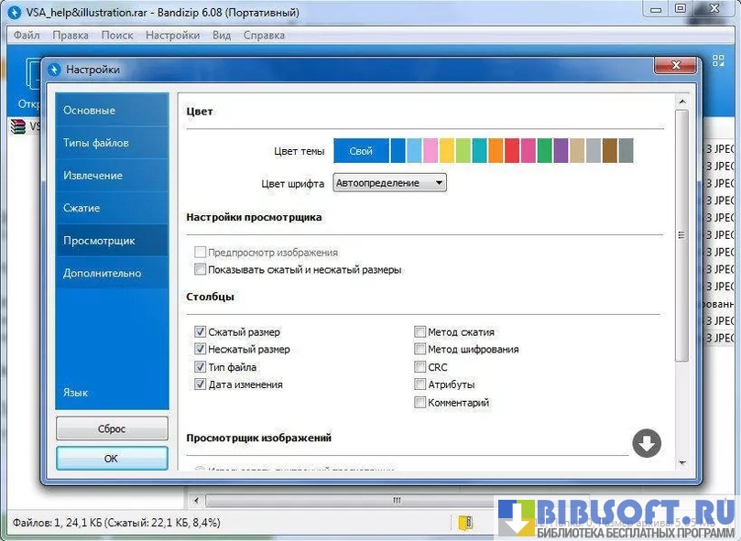741x541 pixels.
Task: Open the Справка menu
Action: pos(264,35)
